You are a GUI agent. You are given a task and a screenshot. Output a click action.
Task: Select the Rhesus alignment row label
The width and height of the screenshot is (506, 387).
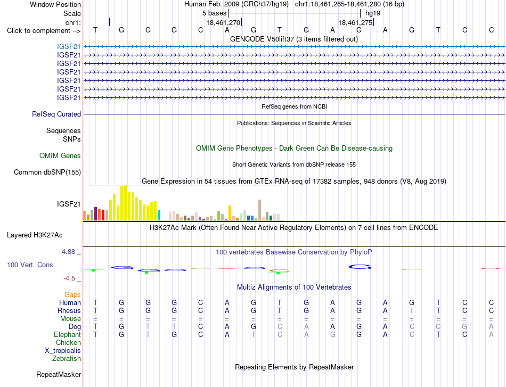click(x=69, y=310)
